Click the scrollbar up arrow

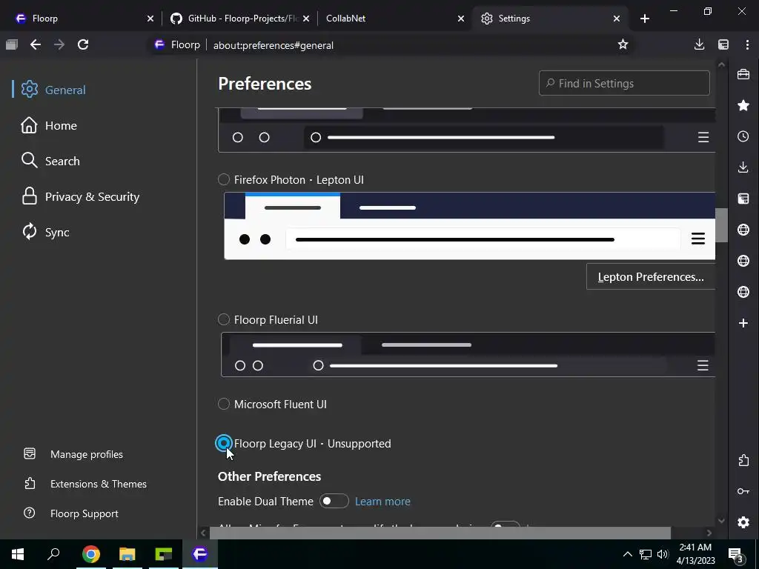point(721,64)
